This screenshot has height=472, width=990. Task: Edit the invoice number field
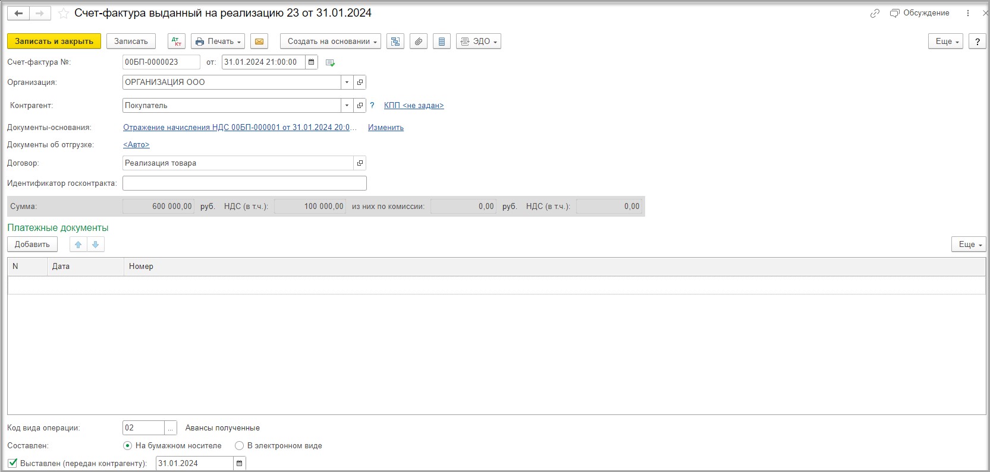coord(161,62)
